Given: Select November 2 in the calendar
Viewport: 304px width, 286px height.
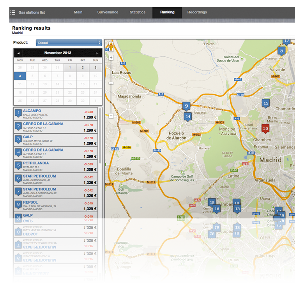Looking at the screenshot, I should tap(83, 68).
